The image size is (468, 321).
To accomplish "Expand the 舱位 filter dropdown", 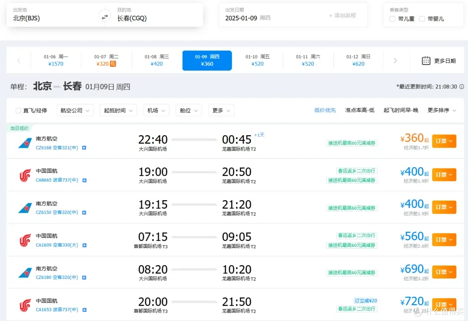I will point(188,110).
